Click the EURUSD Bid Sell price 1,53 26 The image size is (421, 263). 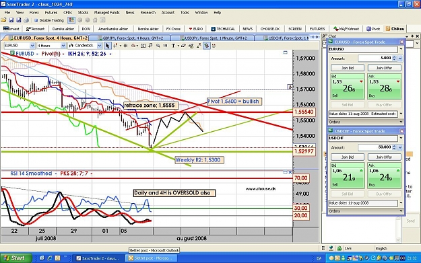coord(348,87)
